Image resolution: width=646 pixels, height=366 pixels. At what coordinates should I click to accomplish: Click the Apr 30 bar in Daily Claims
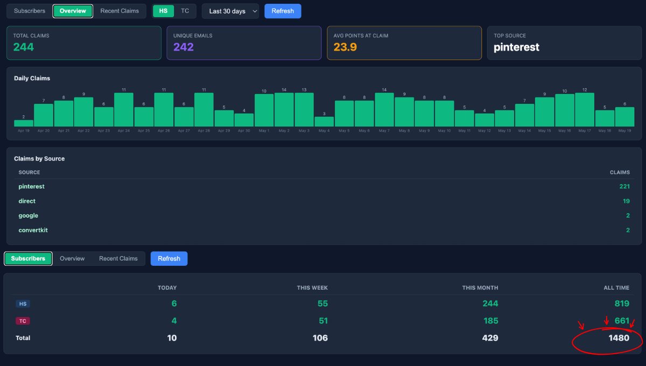[x=244, y=120]
